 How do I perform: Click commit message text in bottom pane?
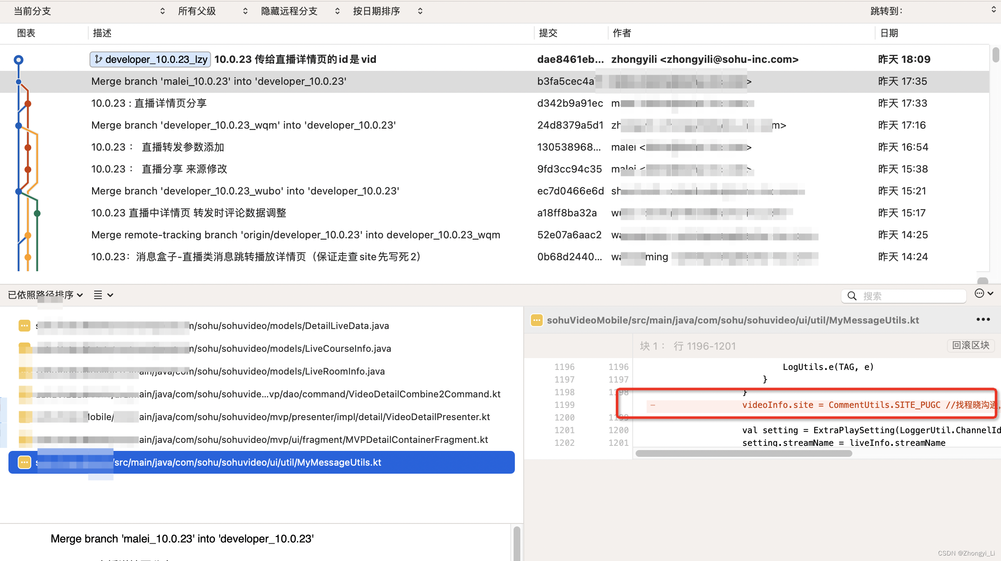point(182,539)
